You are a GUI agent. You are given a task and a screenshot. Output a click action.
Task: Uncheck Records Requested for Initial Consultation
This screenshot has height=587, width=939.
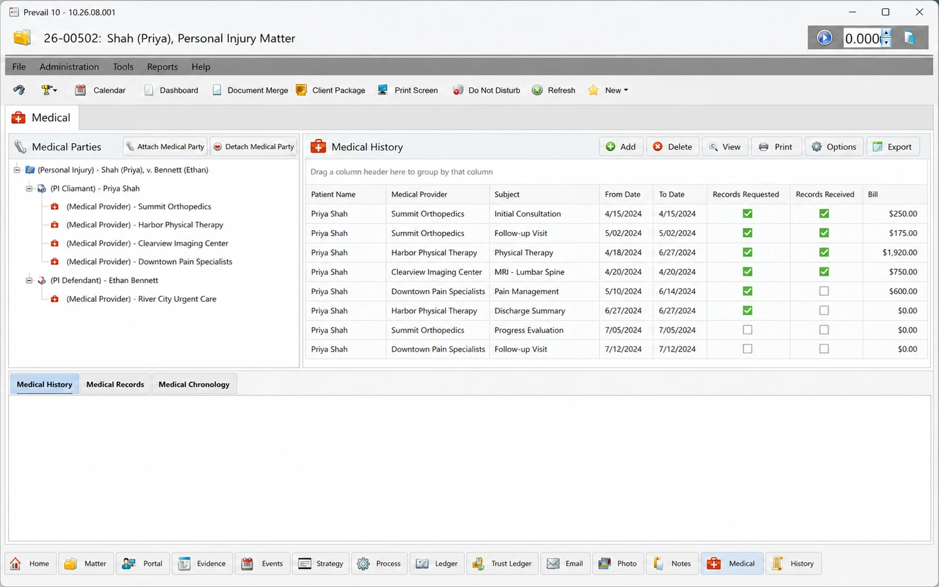click(x=748, y=214)
